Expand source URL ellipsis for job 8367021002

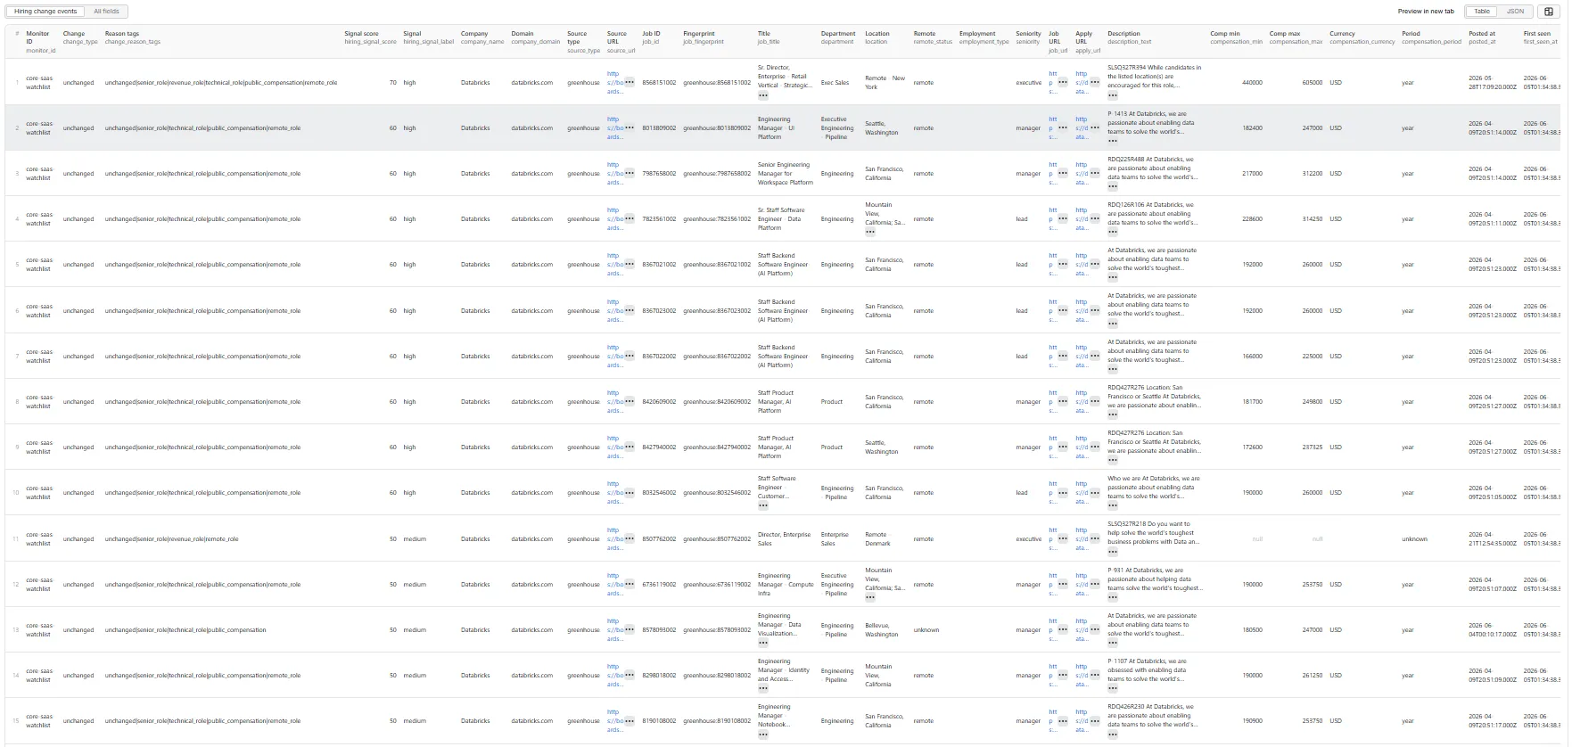630,264
